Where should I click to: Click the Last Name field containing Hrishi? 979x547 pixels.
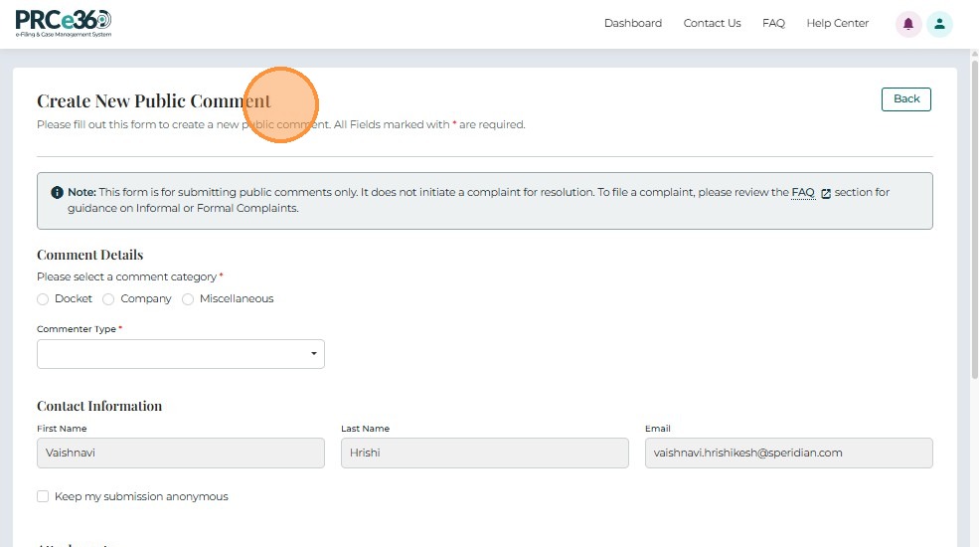click(x=484, y=453)
